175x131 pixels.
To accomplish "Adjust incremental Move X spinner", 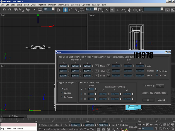I will point(69,66).
